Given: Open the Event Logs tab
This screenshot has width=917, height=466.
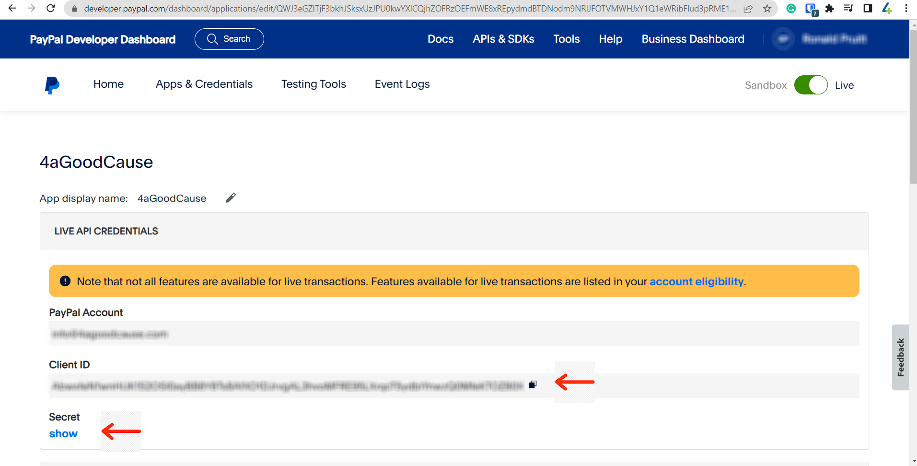Looking at the screenshot, I should click(402, 84).
